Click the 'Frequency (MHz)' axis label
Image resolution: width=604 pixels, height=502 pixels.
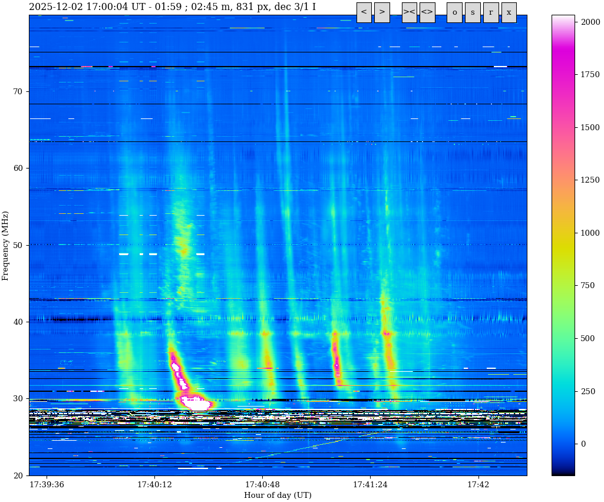coord(6,245)
